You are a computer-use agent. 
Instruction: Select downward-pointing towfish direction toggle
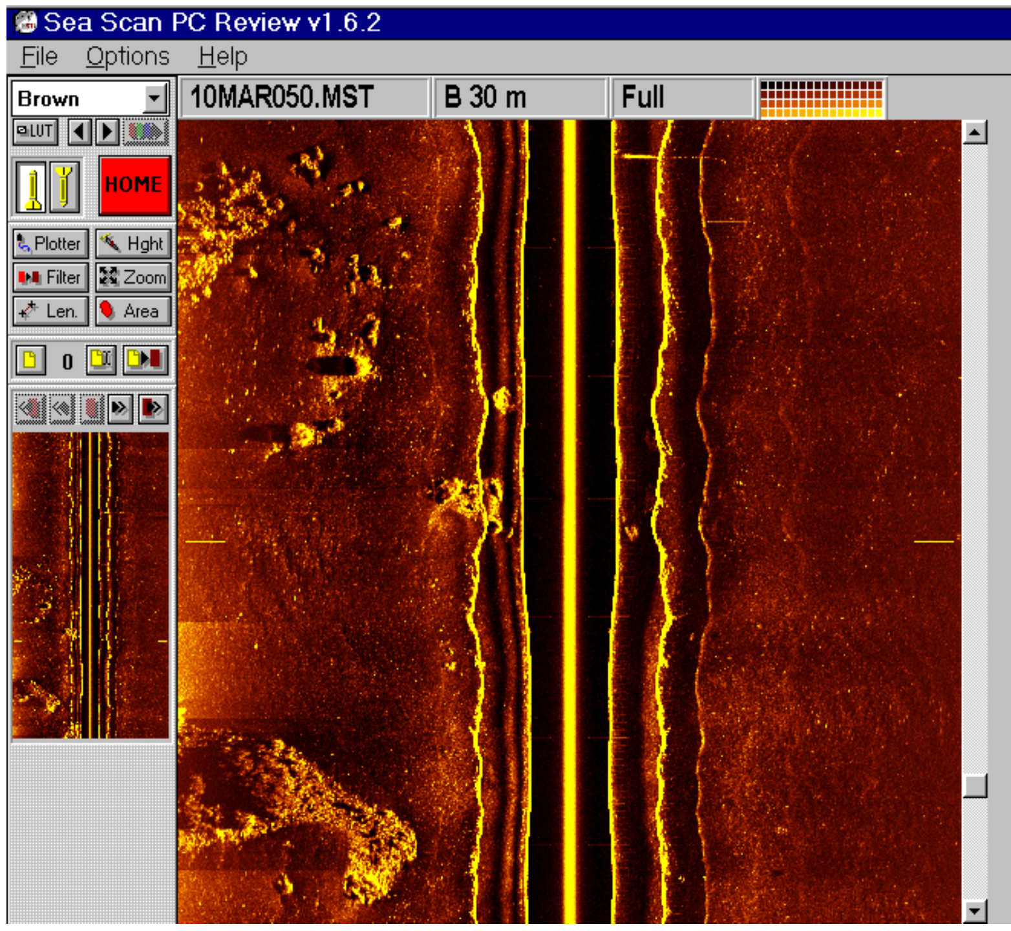tap(65, 187)
